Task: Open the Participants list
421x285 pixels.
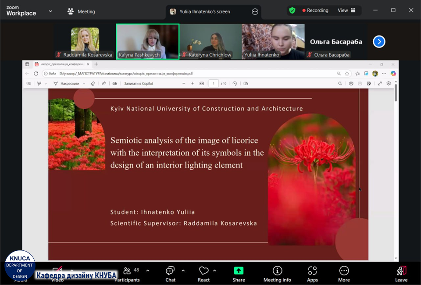Action: pyautogui.click(x=127, y=271)
